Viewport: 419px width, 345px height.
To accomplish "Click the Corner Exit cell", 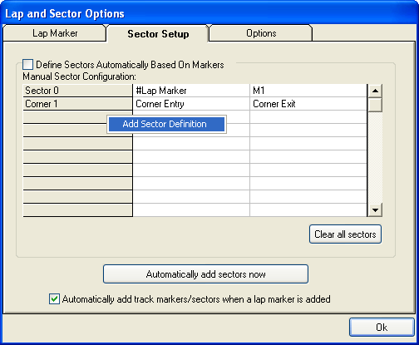I will (308, 104).
